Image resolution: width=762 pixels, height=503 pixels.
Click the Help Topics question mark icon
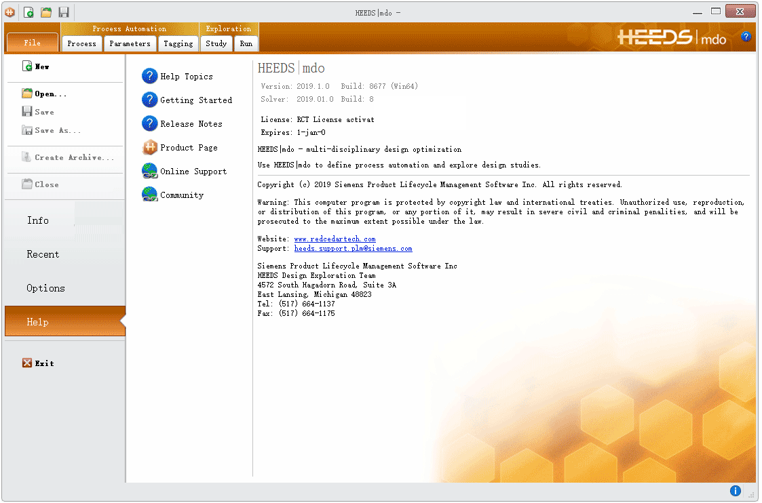[x=150, y=76]
